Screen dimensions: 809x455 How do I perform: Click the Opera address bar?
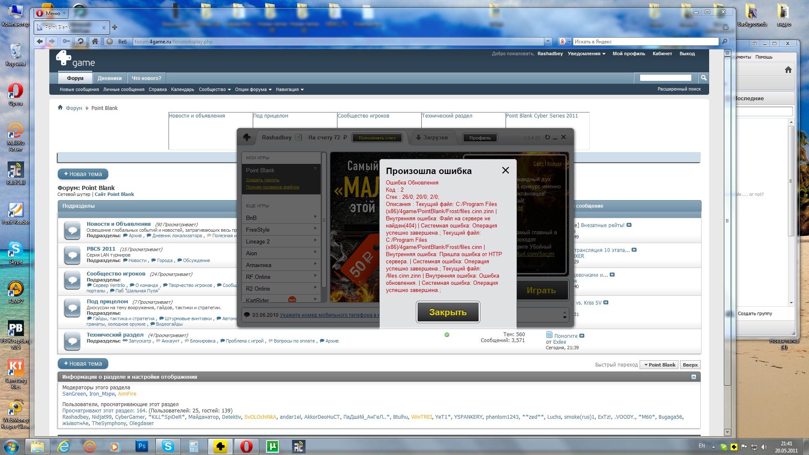[x=339, y=42]
